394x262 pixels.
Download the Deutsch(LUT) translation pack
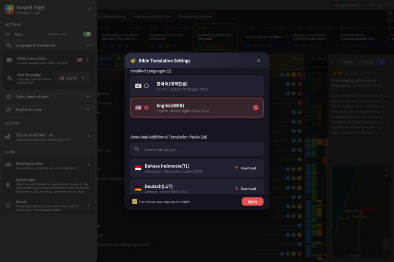pyautogui.click(x=245, y=188)
